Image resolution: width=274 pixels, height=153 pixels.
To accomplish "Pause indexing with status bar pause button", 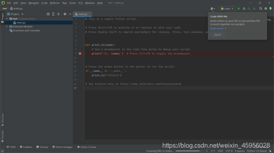I will [207, 151].
